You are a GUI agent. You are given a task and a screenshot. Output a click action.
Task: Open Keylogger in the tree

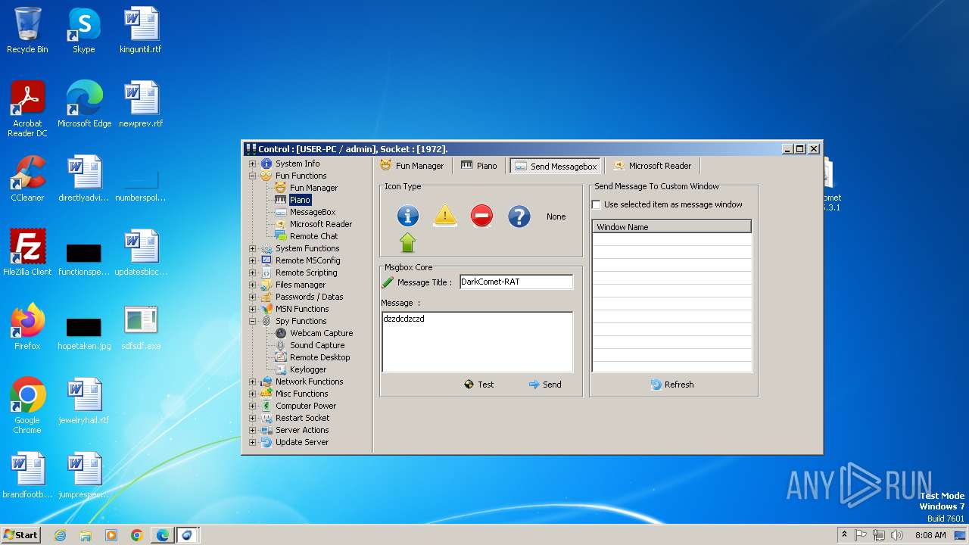(x=308, y=369)
